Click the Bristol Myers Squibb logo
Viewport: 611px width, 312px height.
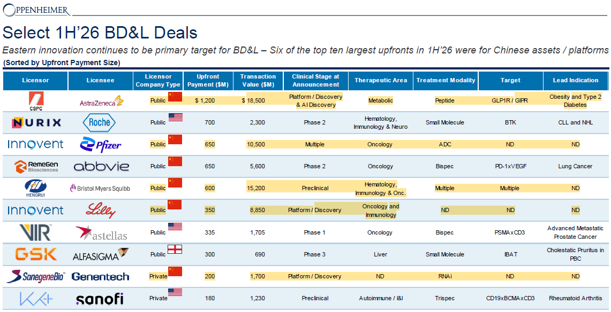point(100,189)
